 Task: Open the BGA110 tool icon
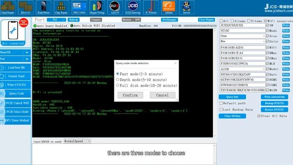pos(26,7)
